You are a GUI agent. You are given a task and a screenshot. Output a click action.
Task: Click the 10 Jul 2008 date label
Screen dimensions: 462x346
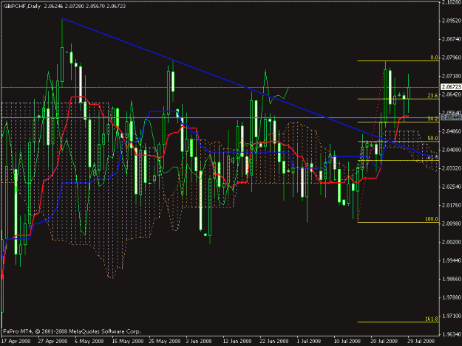[347, 341]
